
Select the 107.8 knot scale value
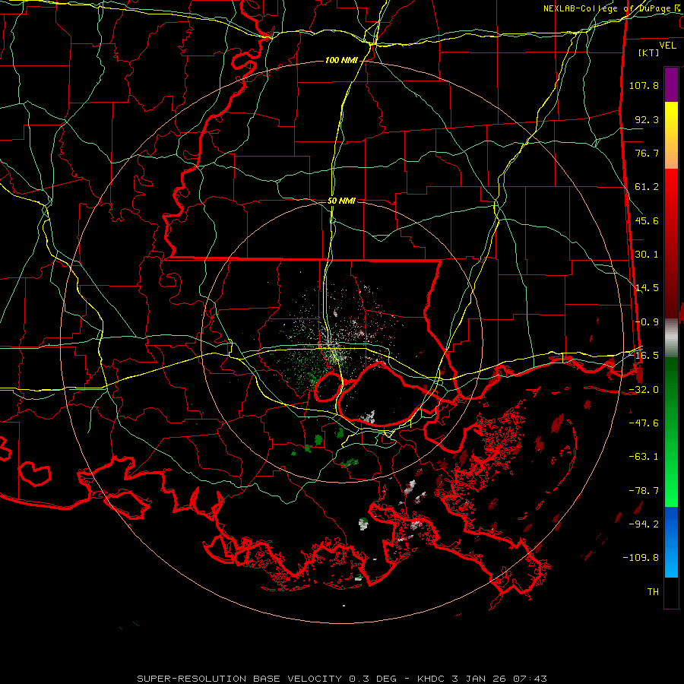(644, 85)
